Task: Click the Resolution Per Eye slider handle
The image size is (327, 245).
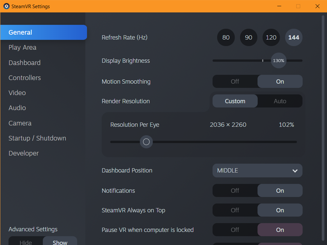Action: (x=146, y=142)
